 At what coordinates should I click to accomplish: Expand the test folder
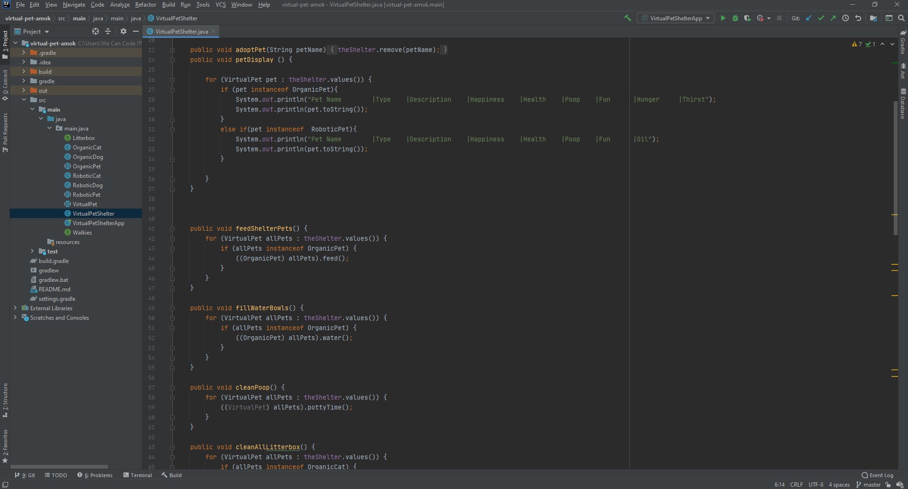[32, 251]
